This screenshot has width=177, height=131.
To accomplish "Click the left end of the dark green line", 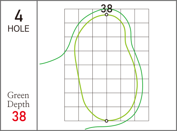I will pyautogui.click(x=40, y=64).
